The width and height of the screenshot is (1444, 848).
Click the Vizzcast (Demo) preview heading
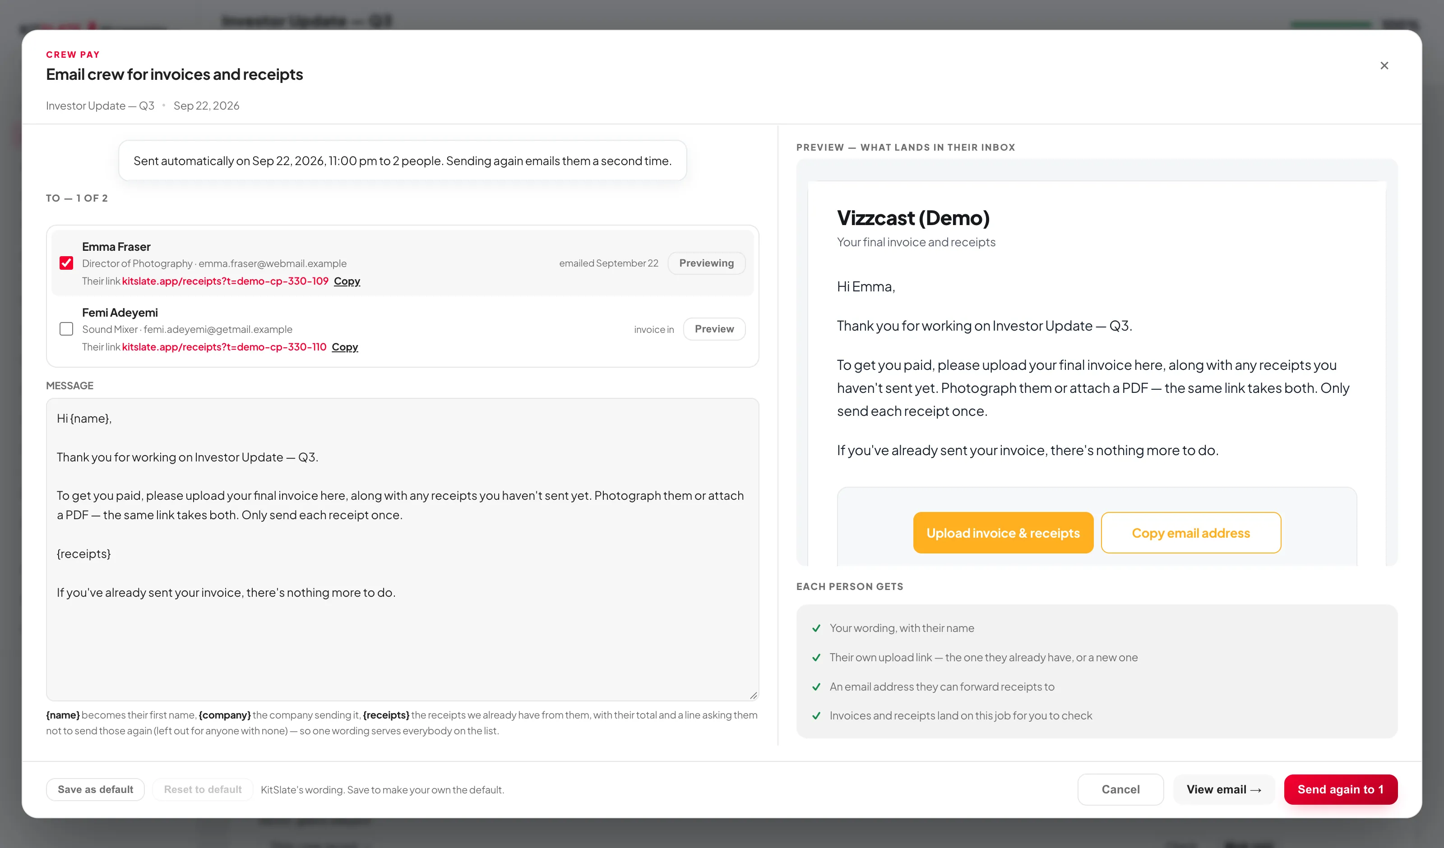(913, 218)
